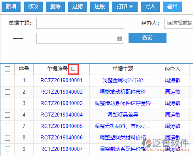Click the 还原 toolbar button

(100, 7)
